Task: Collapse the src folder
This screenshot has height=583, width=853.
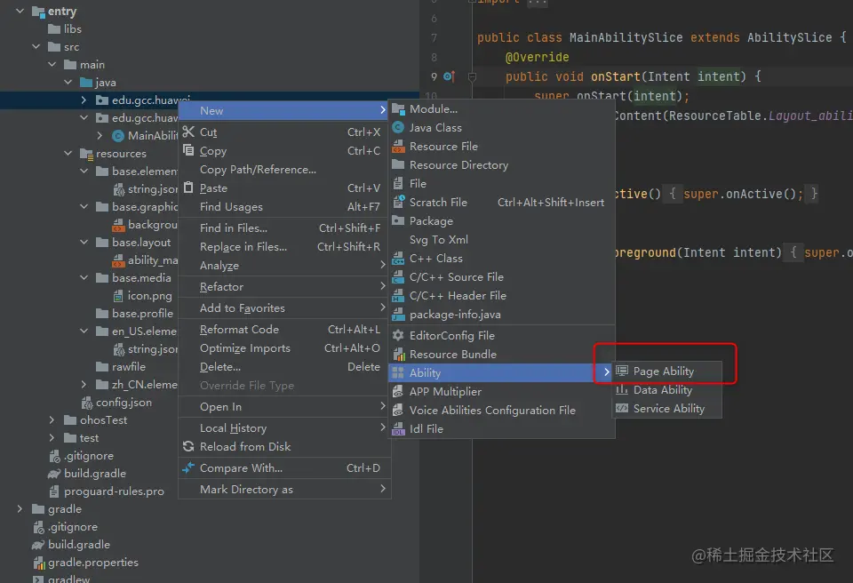Action: pyautogui.click(x=36, y=46)
